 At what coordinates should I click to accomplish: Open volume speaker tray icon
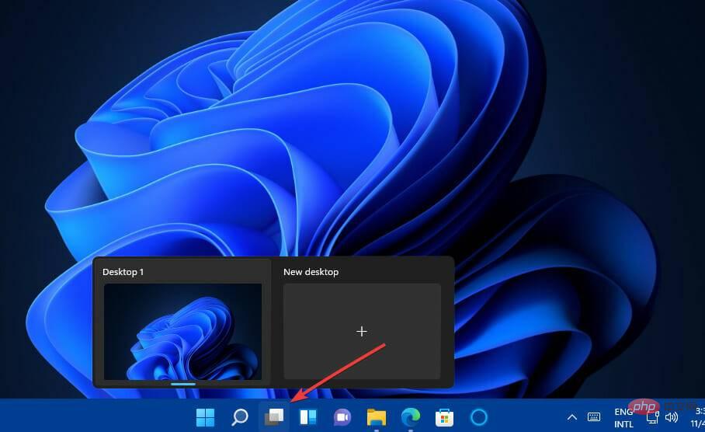(x=672, y=417)
